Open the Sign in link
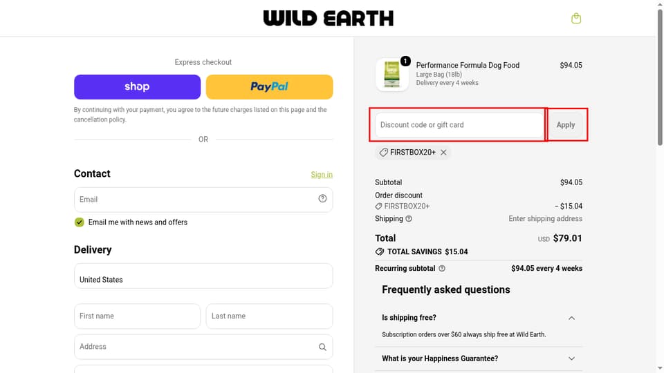 coord(322,175)
